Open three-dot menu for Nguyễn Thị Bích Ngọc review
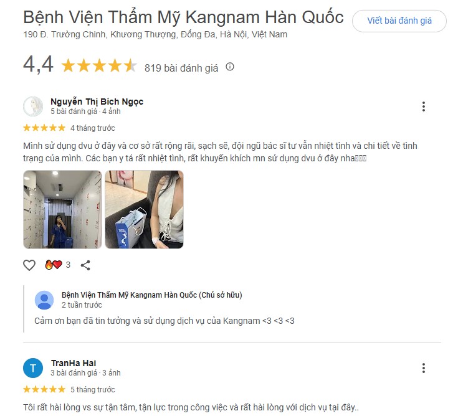The image size is (453, 416). coord(424,106)
